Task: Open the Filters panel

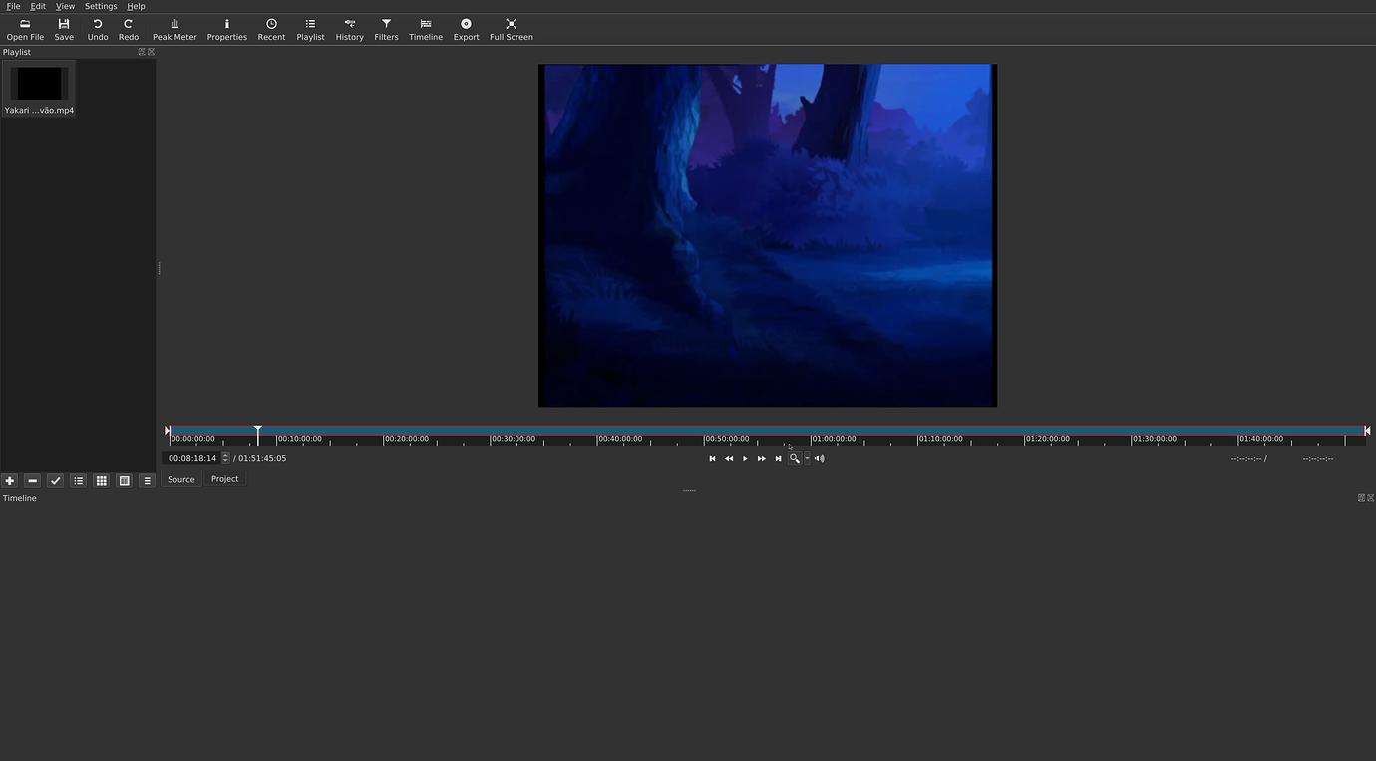Action: tap(386, 29)
